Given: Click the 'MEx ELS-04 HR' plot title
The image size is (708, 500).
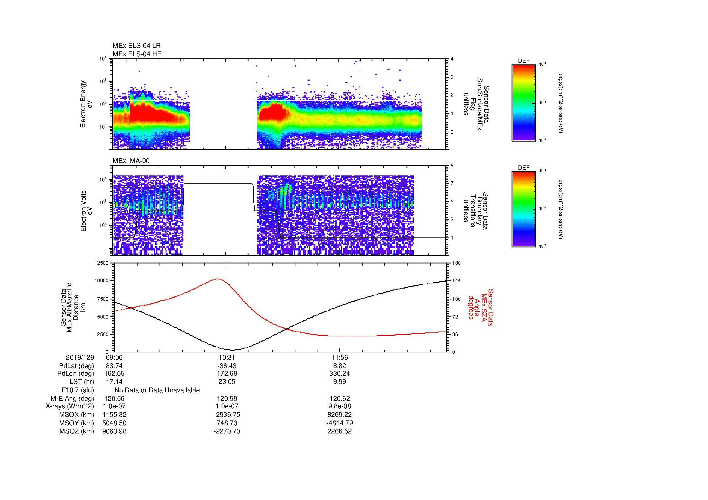Looking at the screenshot, I should [137, 54].
